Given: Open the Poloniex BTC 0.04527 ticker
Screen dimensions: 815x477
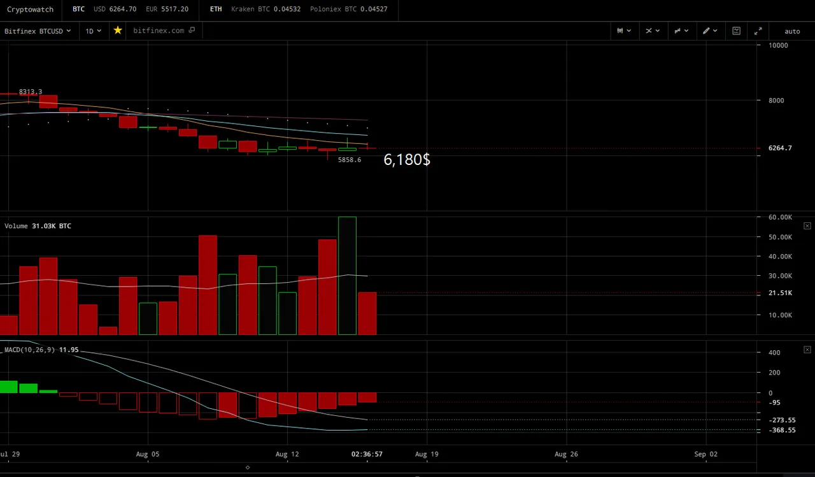Looking at the screenshot, I should [348, 10].
